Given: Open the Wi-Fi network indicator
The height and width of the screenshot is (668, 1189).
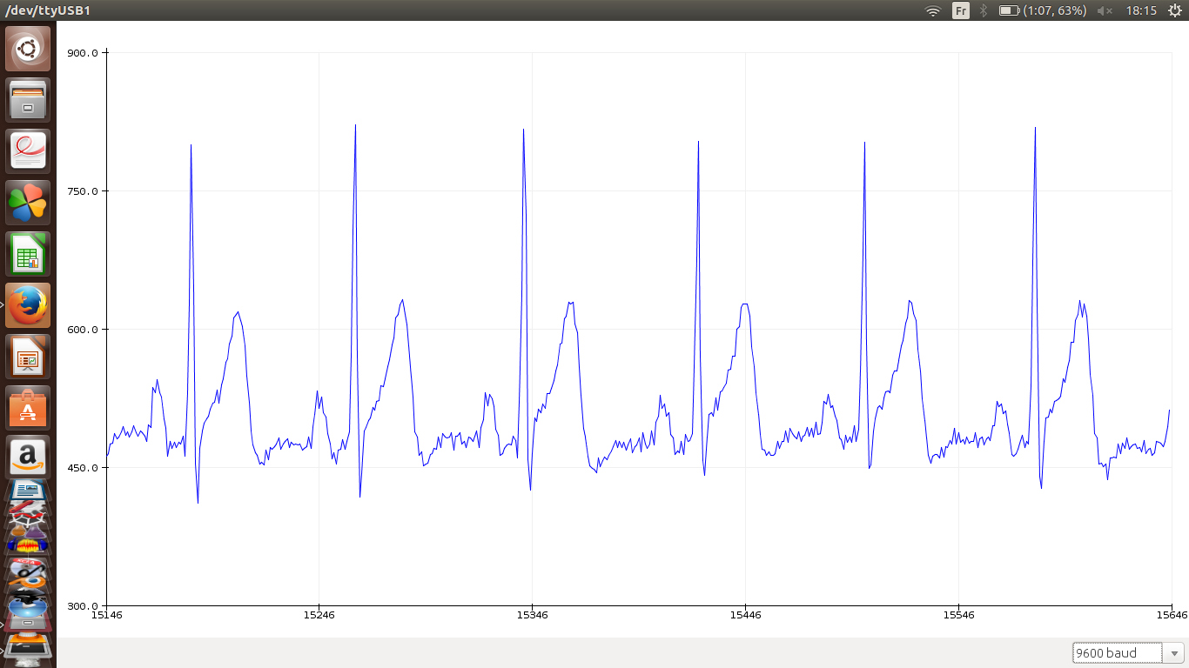Looking at the screenshot, I should [x=933, y=10].
